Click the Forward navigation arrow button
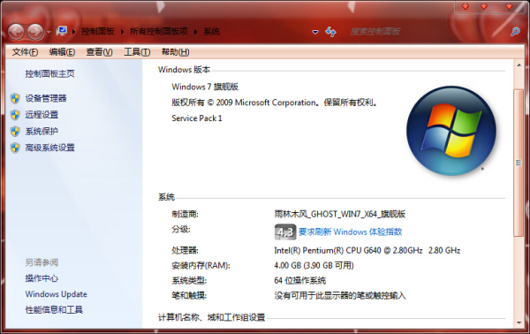Screen dimensions: 530x334 coord(35,32)
